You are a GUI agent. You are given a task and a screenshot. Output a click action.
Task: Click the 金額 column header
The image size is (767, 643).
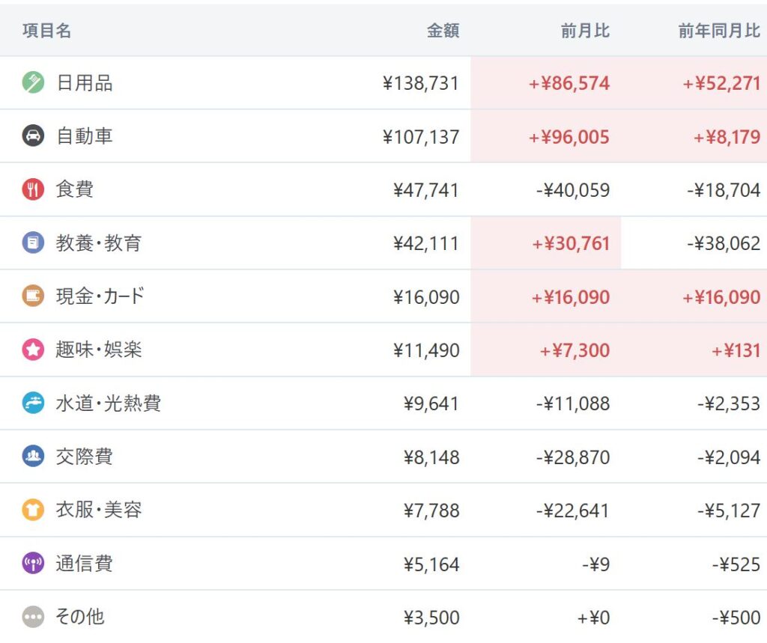(x=443, y=31)
